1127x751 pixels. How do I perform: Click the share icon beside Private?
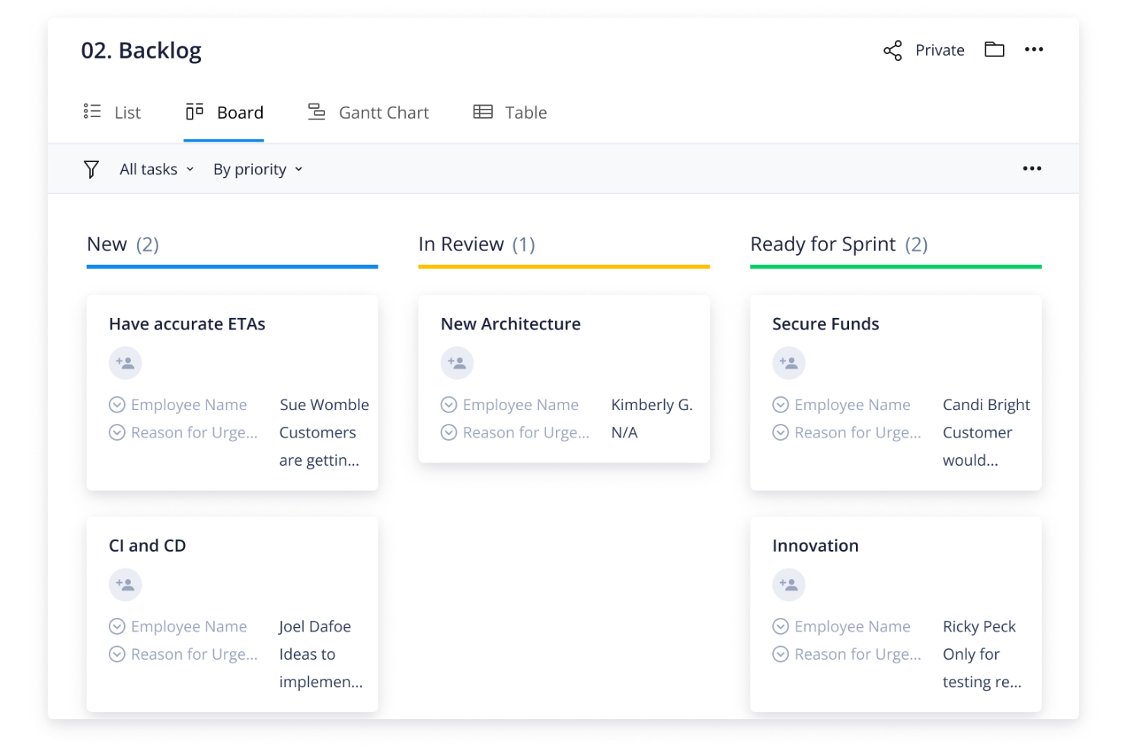892,50
